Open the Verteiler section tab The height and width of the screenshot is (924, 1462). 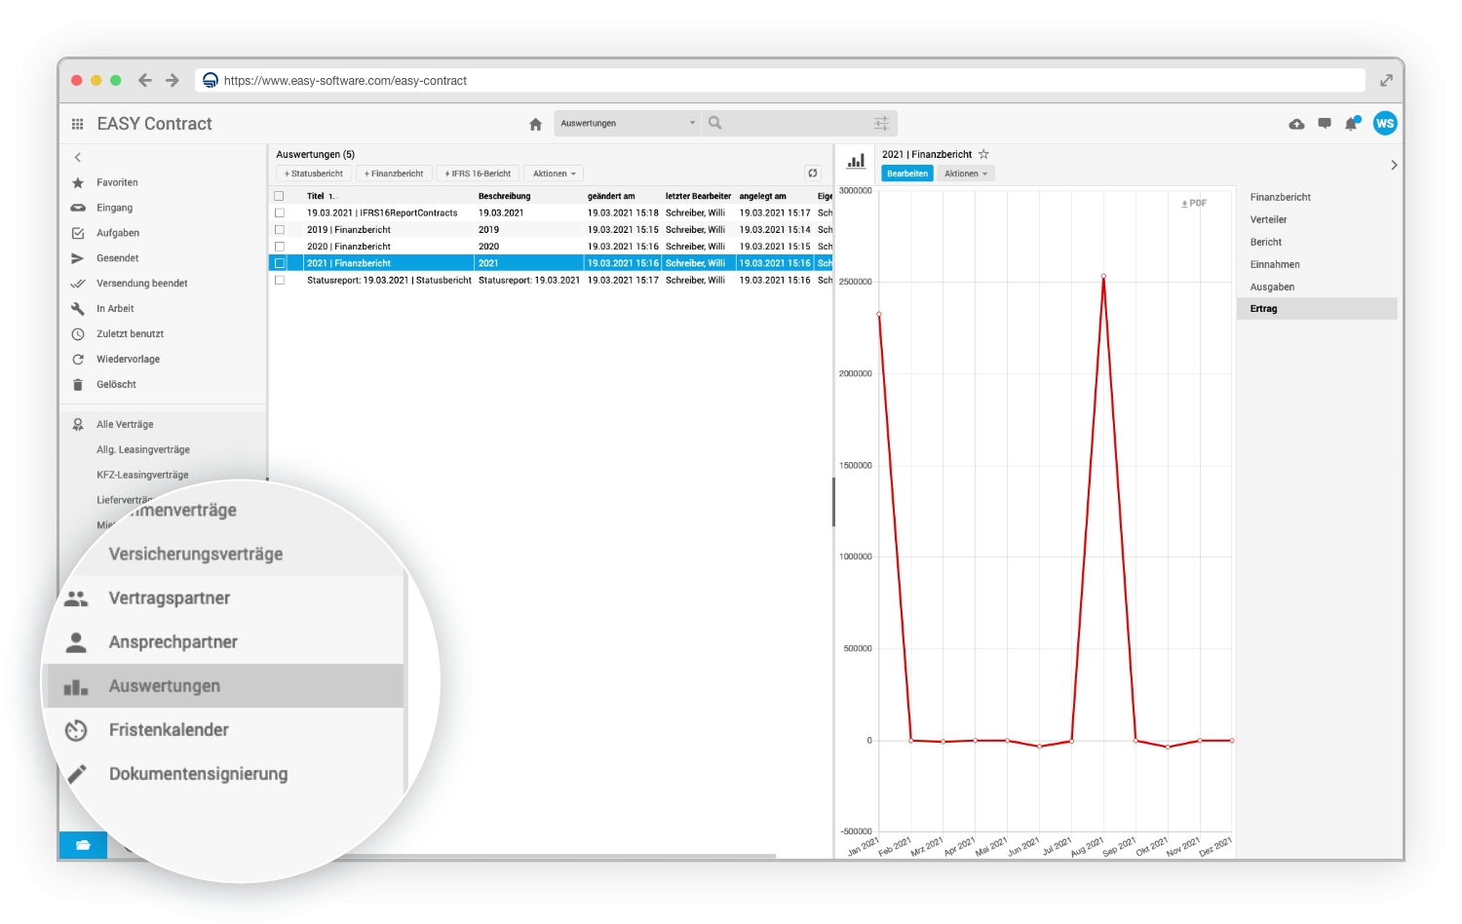pos(1269,219)
